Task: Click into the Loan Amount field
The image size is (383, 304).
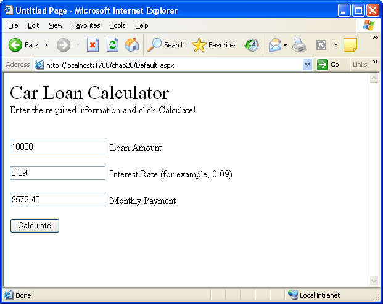Action: tap(58, 146)
